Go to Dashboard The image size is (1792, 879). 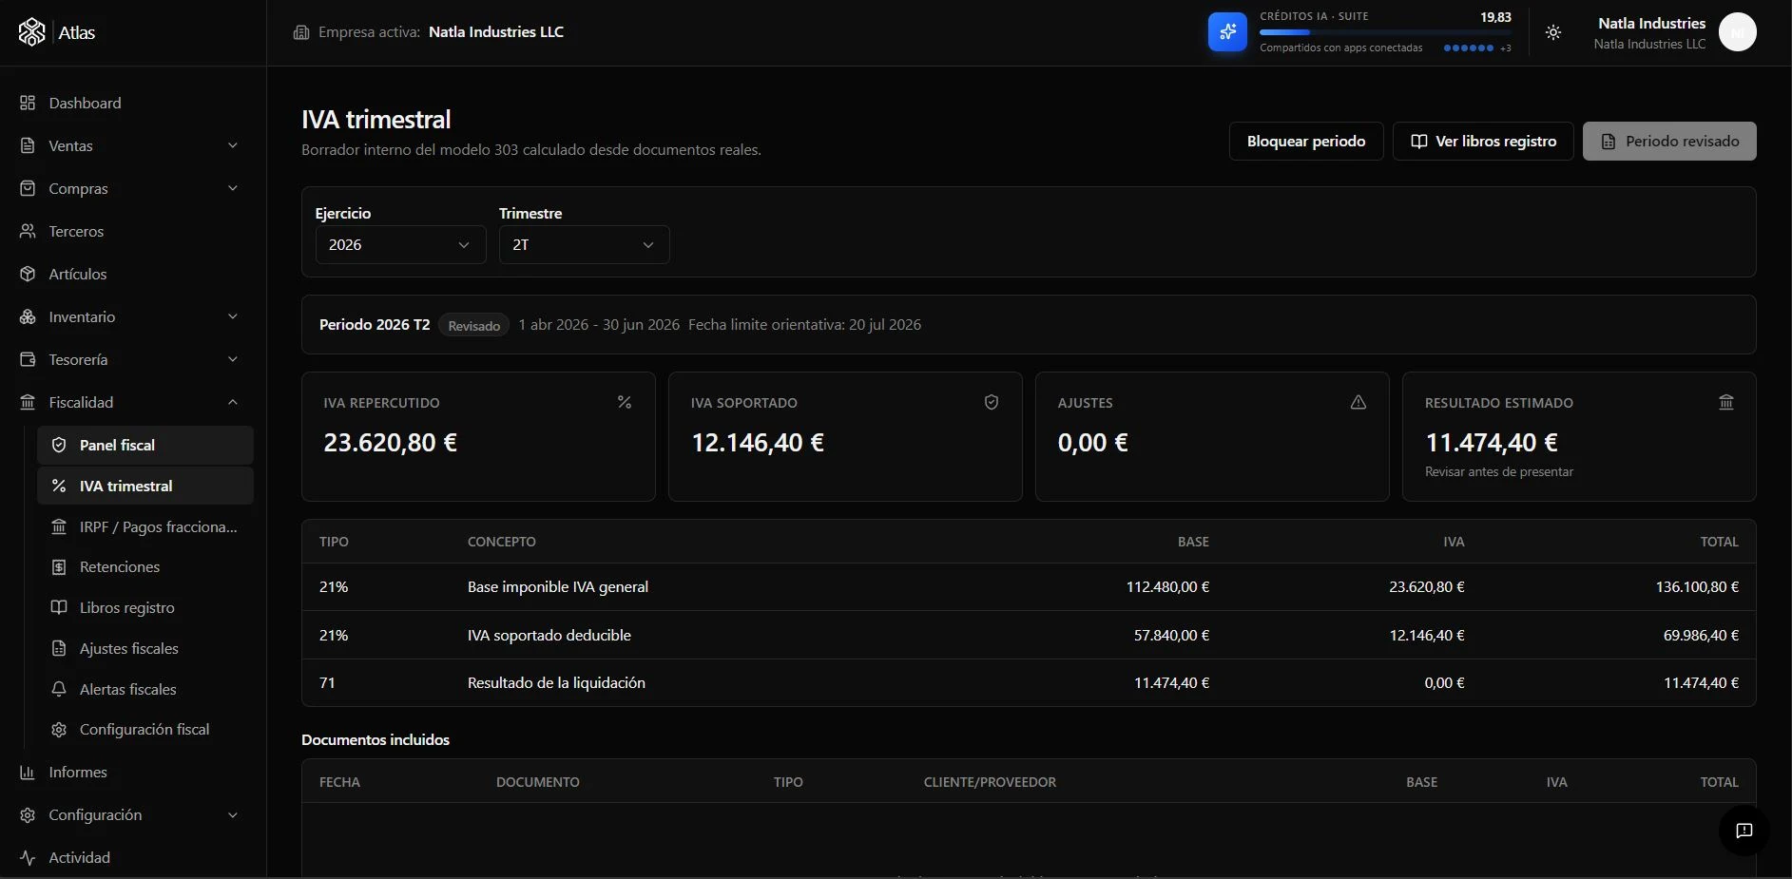pos(132,103)
